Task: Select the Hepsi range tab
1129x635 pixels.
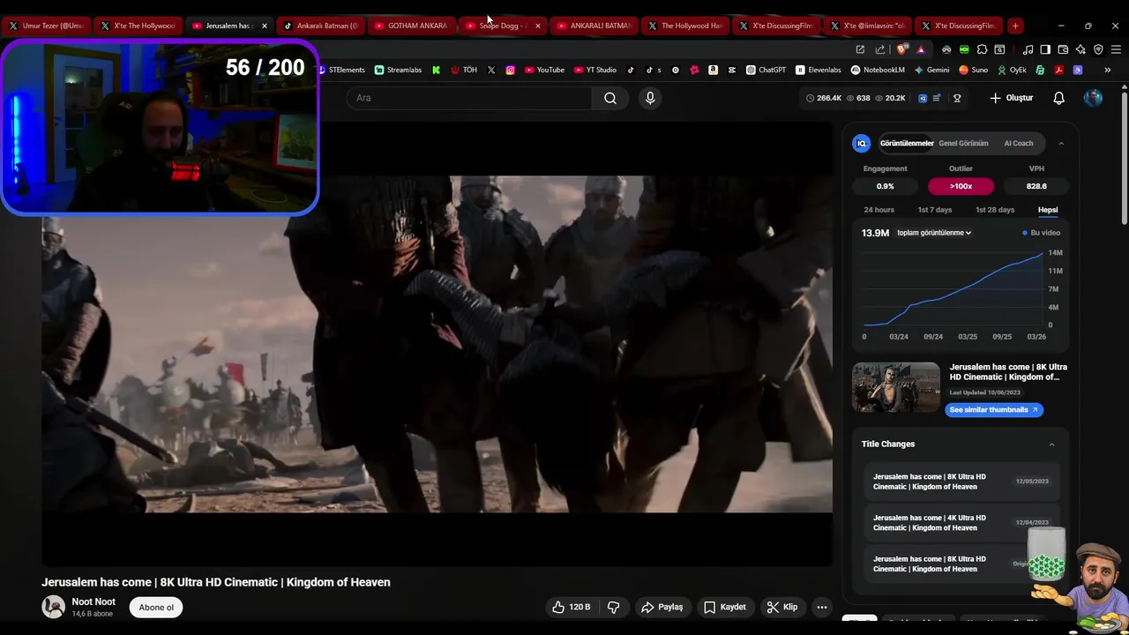Action: pyautogui.click(x=1048, y=210)
